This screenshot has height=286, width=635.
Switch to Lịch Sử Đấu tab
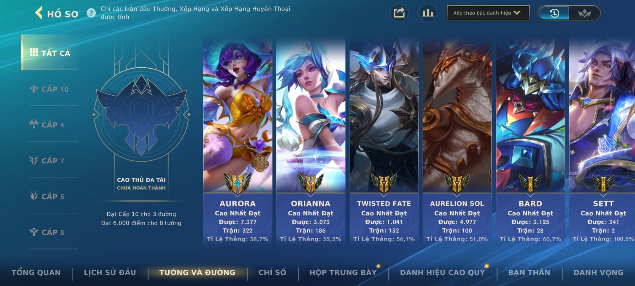pyautogui.click(x=110, y=272)
